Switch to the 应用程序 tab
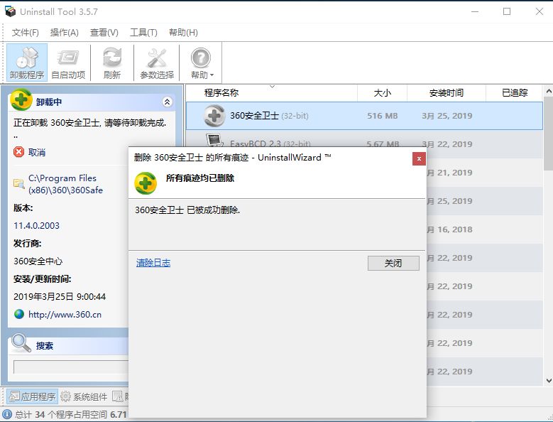The width and height of the screenshot is (553, 422). pos(33,396)
